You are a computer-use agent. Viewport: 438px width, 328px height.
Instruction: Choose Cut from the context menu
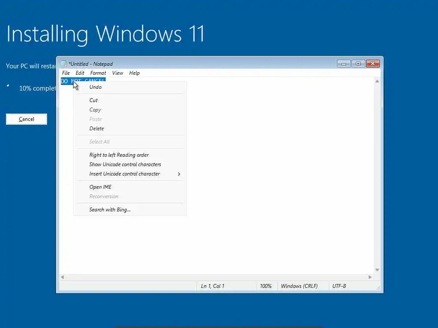click(130, 100)
